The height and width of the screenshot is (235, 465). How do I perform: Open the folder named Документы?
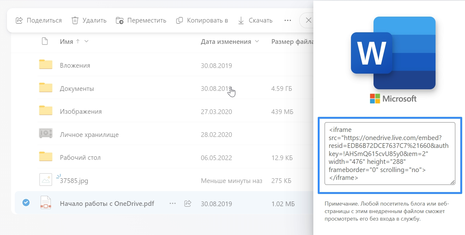(x=77, y=89)
